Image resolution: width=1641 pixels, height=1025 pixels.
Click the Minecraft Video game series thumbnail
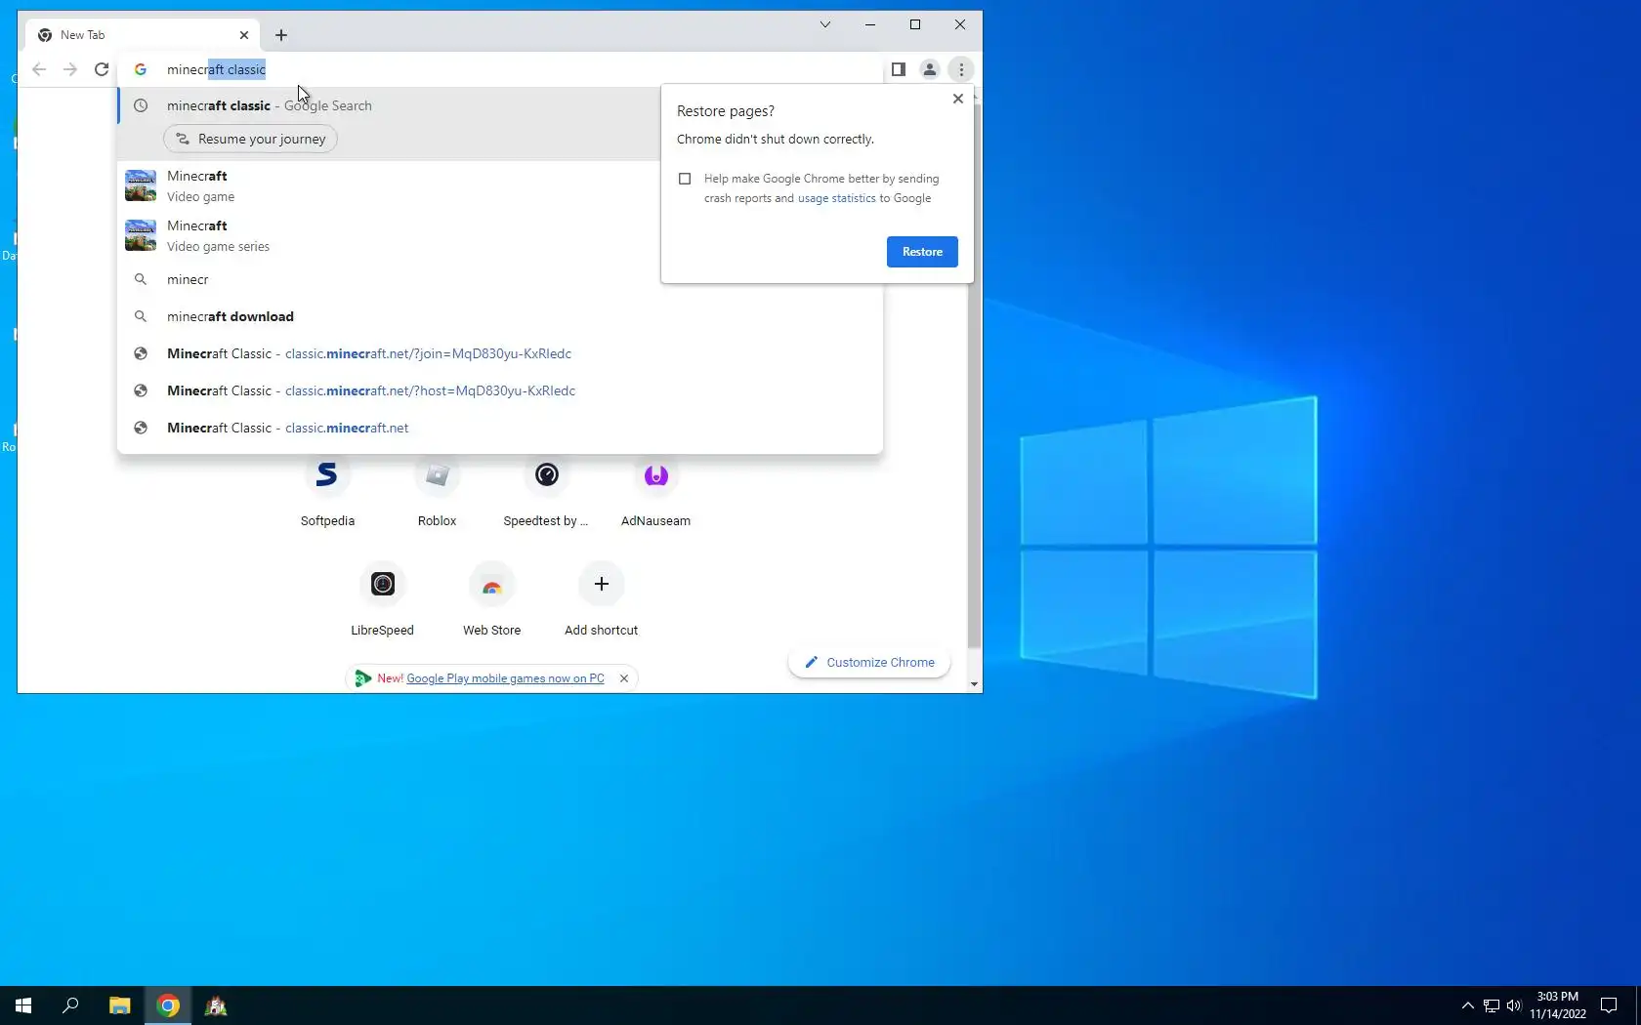point(141,235)
